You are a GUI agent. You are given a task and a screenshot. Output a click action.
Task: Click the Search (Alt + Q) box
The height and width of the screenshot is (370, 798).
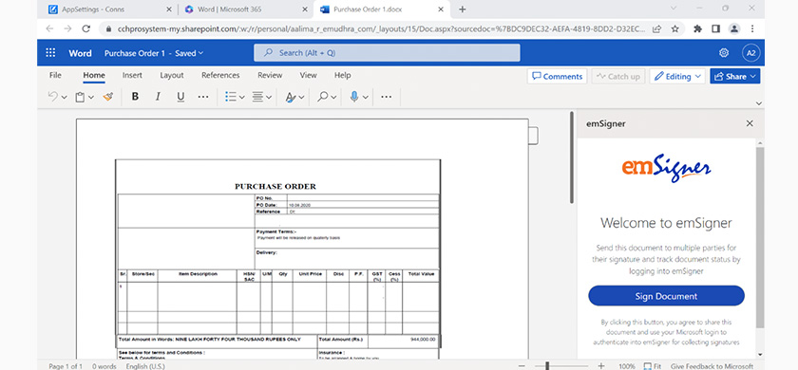click(x=387, y=53)
